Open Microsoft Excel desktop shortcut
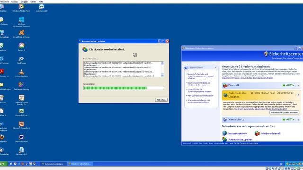 click(x=21, y=112)
